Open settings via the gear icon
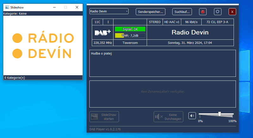Viewport: 253px width, 138px height. (x=218, y=12)
